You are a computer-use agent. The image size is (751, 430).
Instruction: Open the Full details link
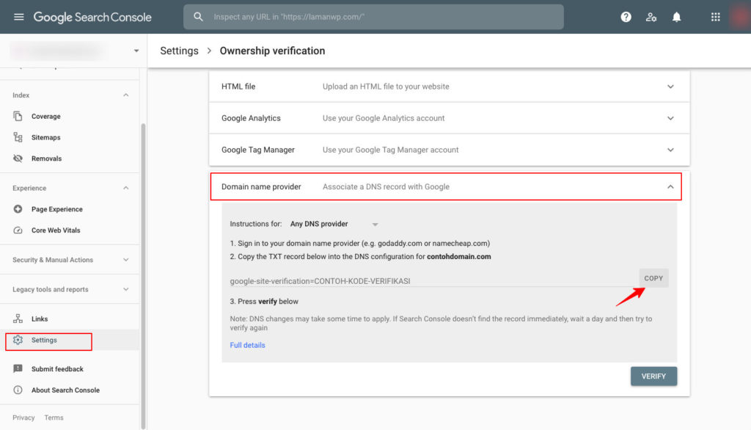[247, 345]
